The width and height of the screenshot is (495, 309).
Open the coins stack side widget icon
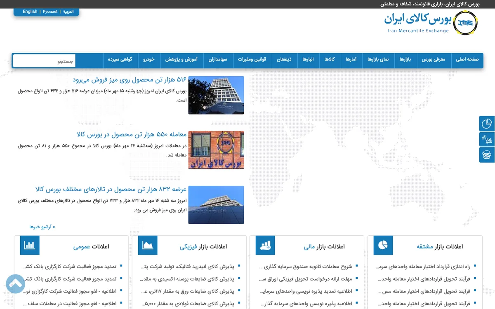pos(487,155)
